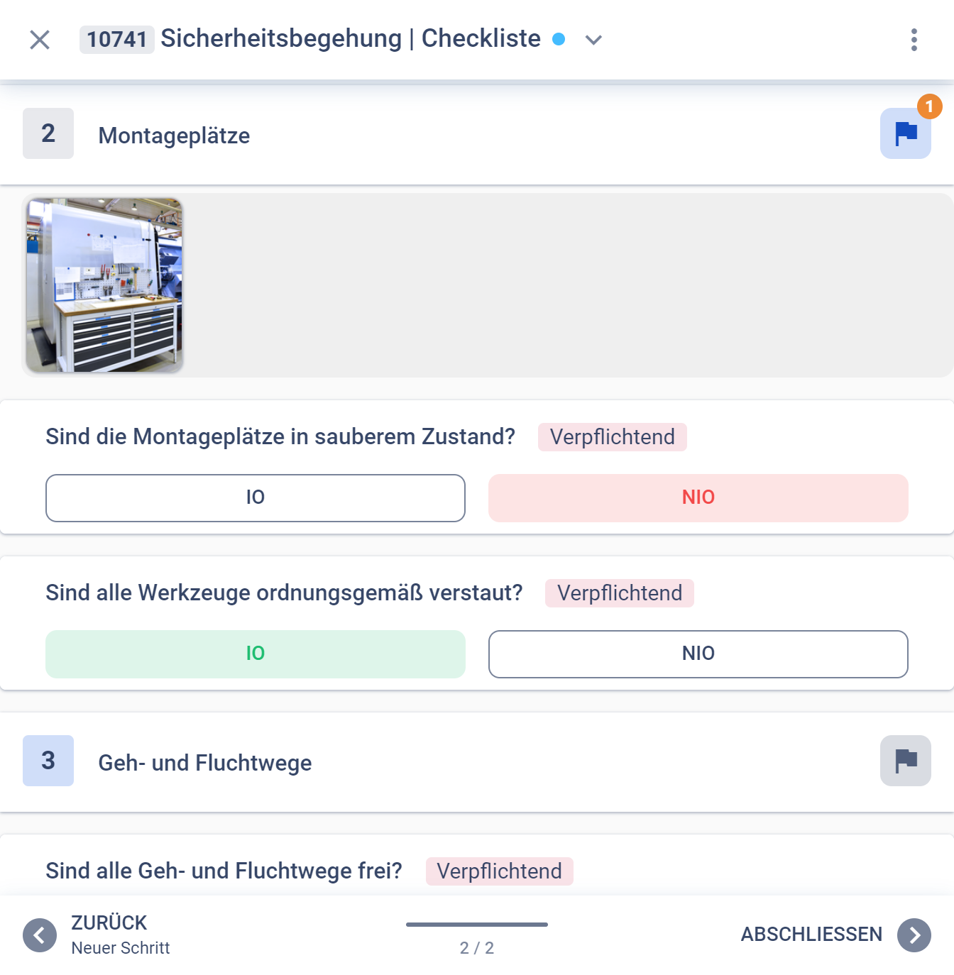The height and width of the screenshot is (975, 954).
Task: Close the checklist with the X icon
Action: pos(40,40)
